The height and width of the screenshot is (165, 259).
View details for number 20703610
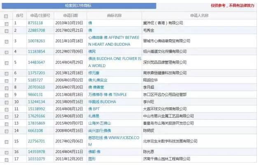coord(36,87)
